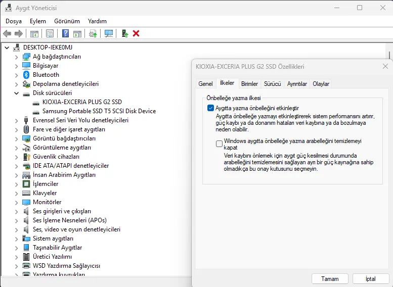Click the Tamam button
The image size is (393, 287).
[330, 279]
